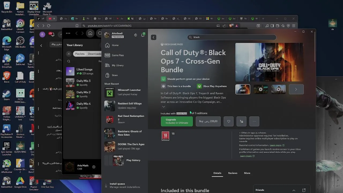This screenshot has height=193, width=343.
Task: Clear Spotify library filter X button
Action: click(x=69, y=54)
